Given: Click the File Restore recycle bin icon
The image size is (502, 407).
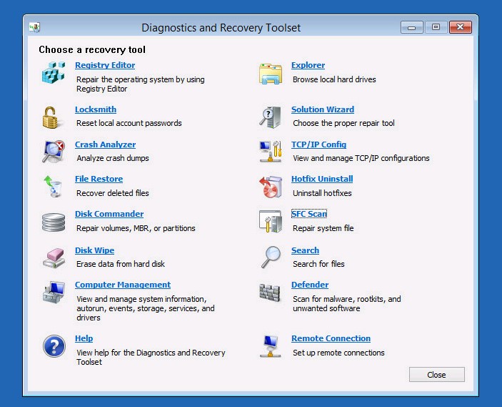Looking at the screenshot, I should pos(53,186).
